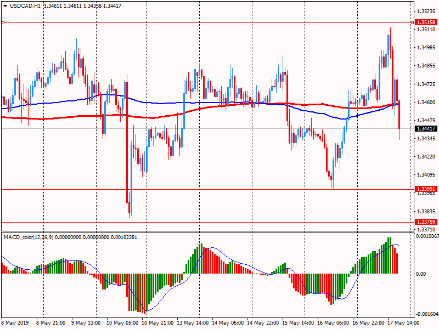Click the 13 May 14:00 time label

tap(193, 323)
